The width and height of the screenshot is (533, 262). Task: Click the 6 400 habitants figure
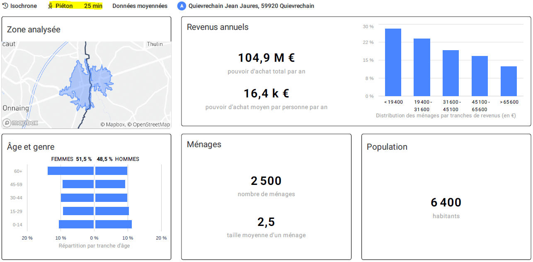click(446, 203)
